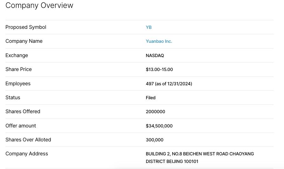Select the 300,000 over-allotted shares value

pyautogui.click(x=154, y=140)
